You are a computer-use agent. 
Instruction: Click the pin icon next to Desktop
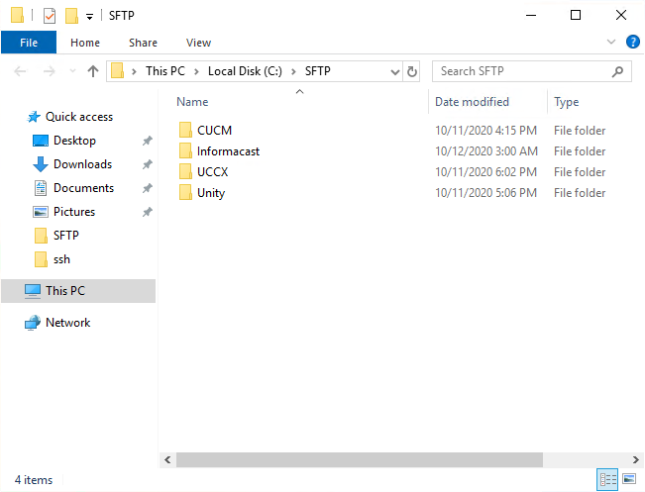tap(148, 141)
